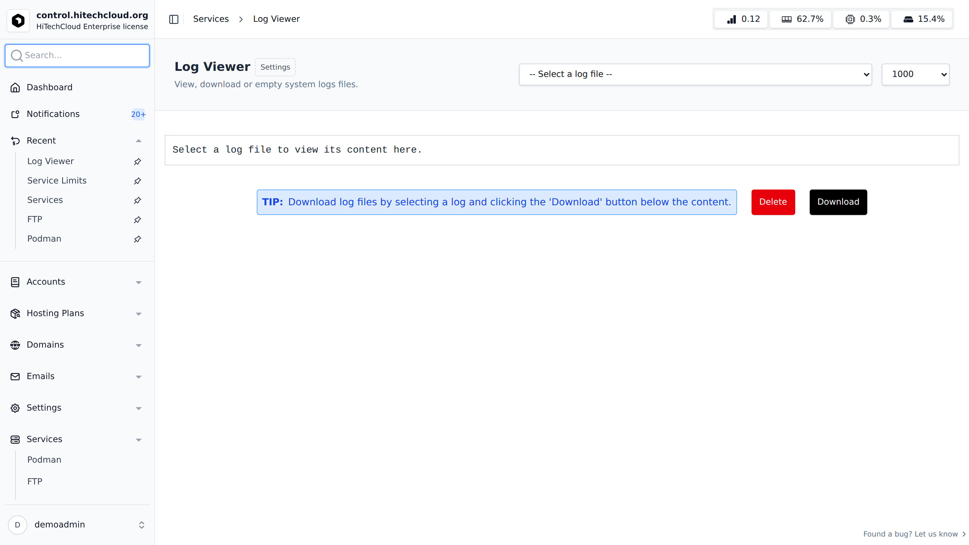Click the black Download button
969x545 pixels.
click(x=838, y=202)
